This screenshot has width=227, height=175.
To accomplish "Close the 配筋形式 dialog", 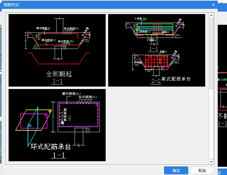I will [213, 5].
